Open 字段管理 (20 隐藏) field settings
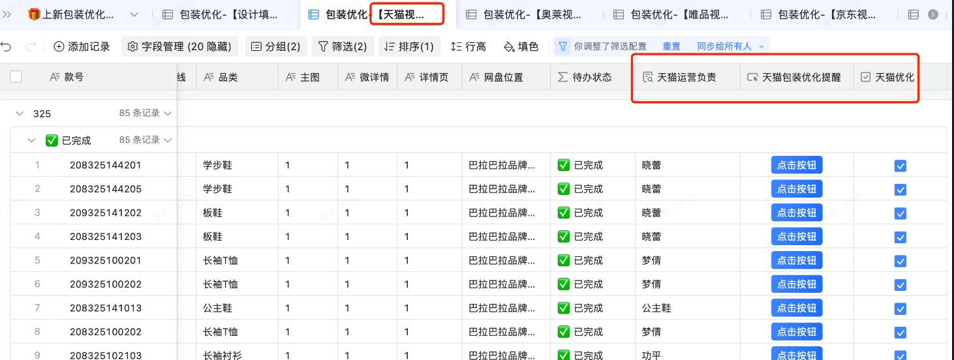Screen dimensions: 954x360 [x=179, y=47]
